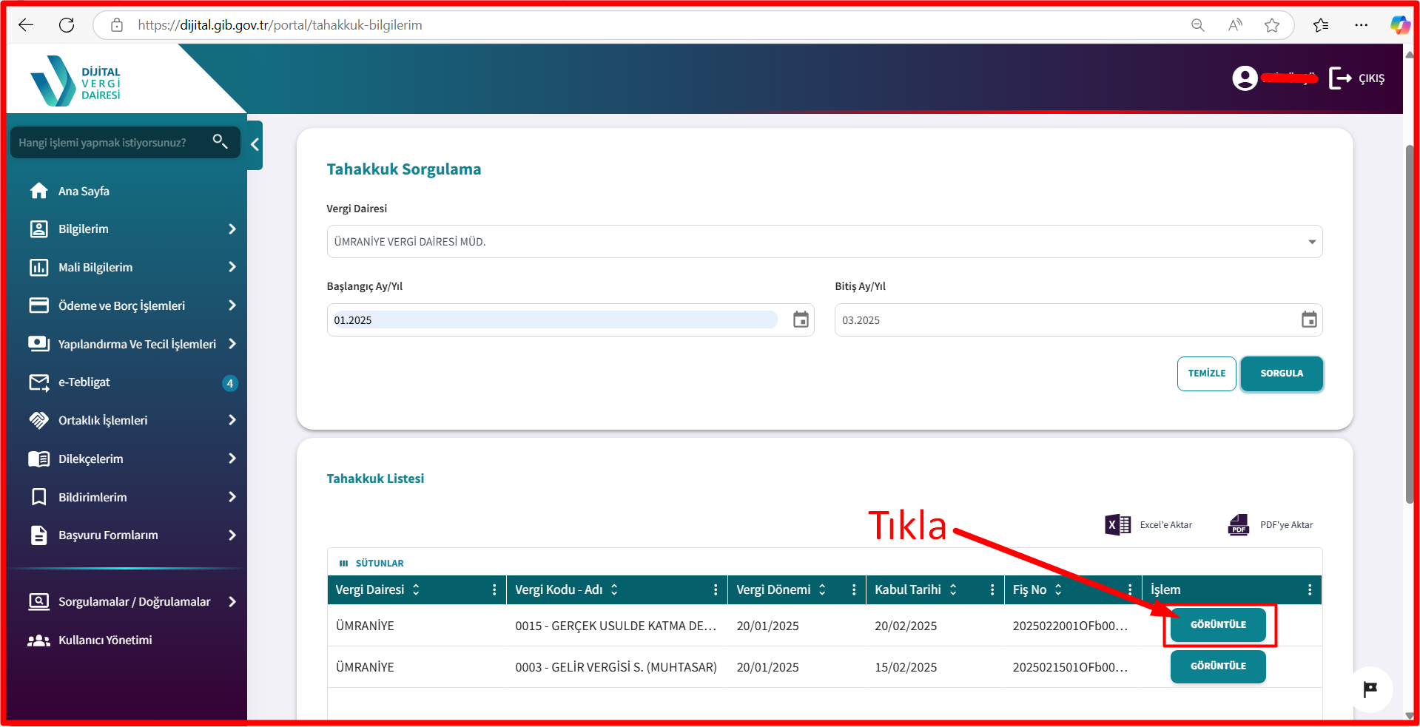The height and width of the screenshot is (727, 1420).
Task: Click the flag feedback icon
Action: click(1370, 689)
